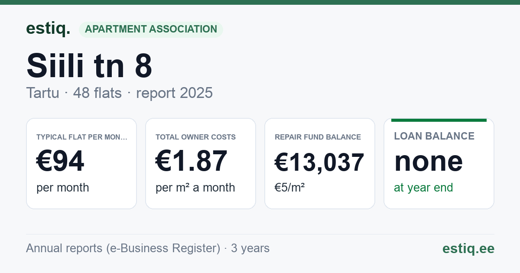Click the €13,037 value
The image size is (520, 273).
point(319,162)
